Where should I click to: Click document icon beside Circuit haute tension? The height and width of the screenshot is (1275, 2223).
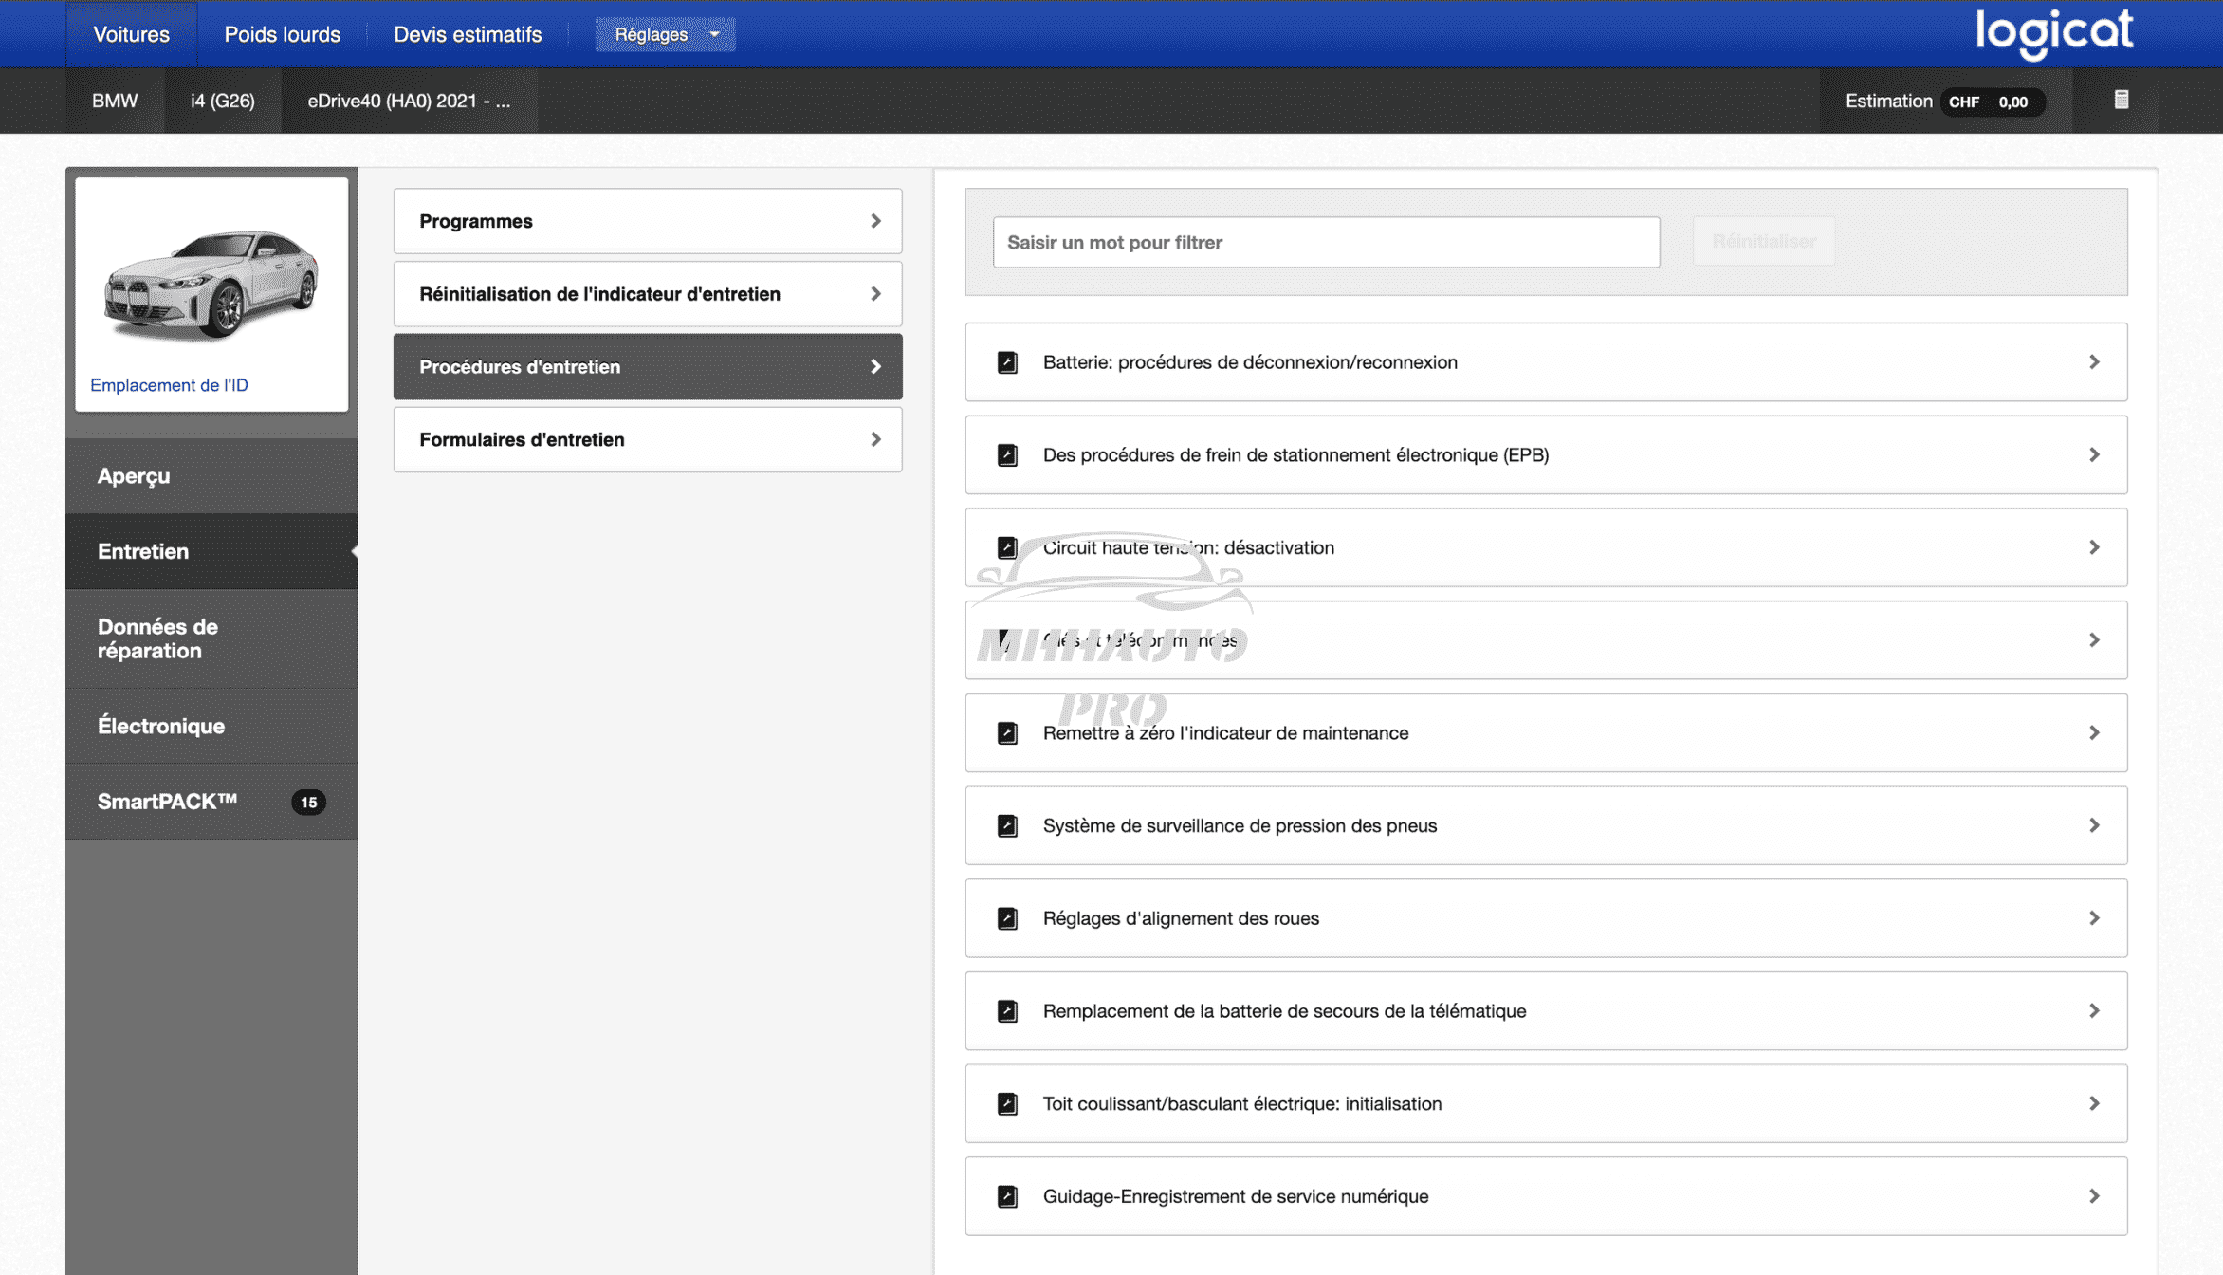(x=1007, y=547)
